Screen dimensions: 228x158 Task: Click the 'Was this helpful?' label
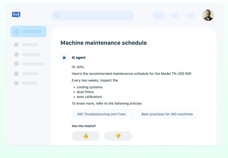click(84, 126)
